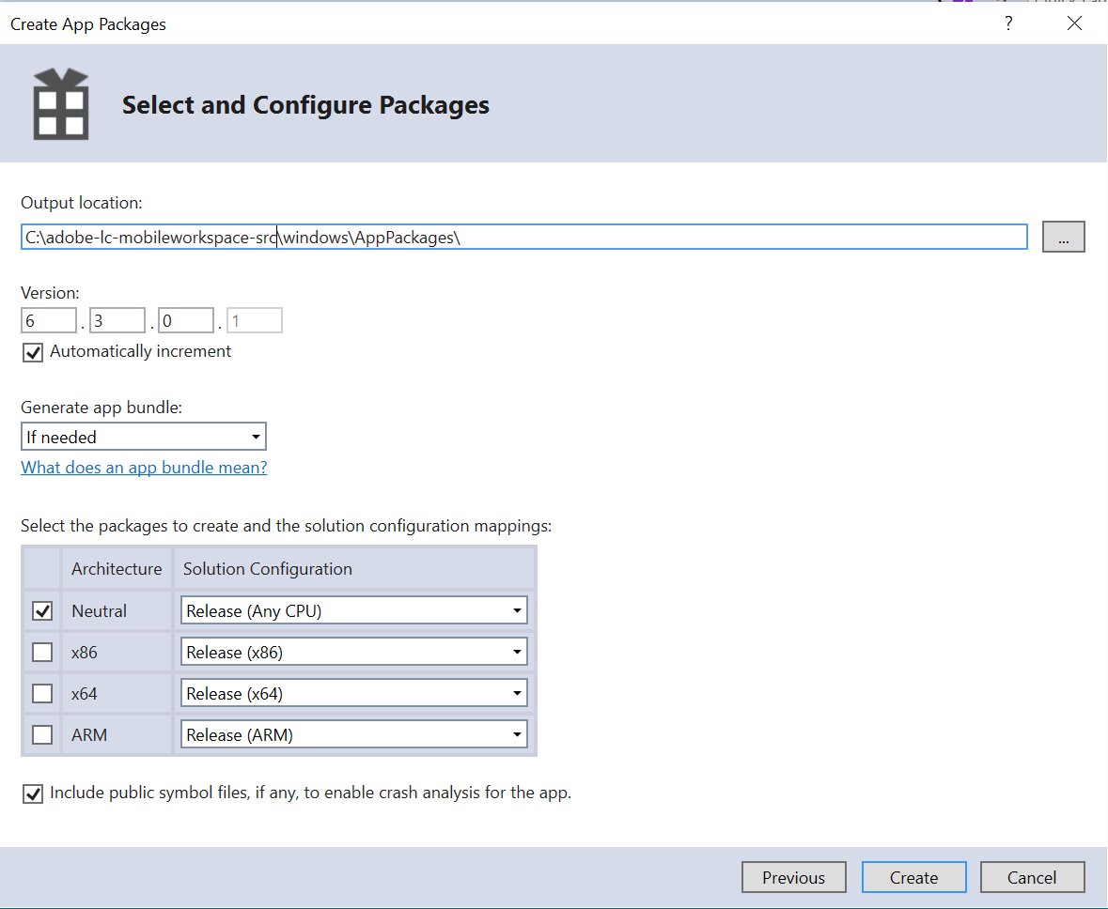Viewport: 1108px width, 909px height.
Task: Enable the x86 architecture checkbox
Action: click(x=42, y=652)
